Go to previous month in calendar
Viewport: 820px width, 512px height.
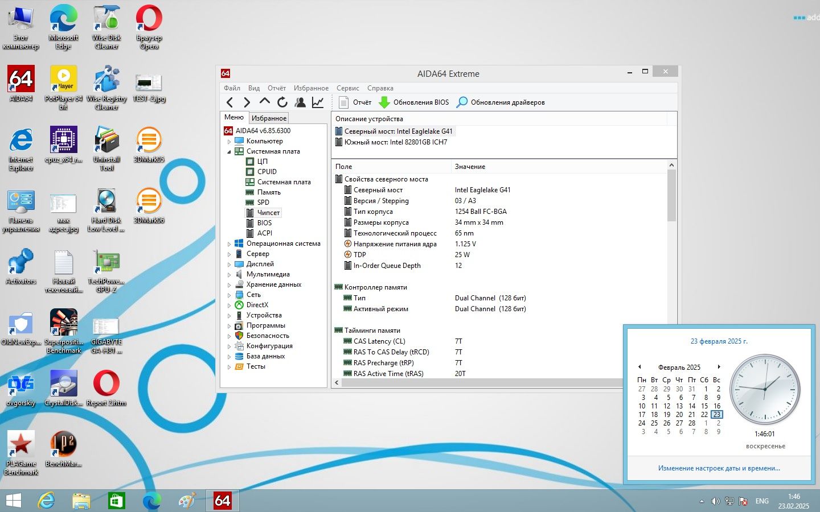[x=639, y=367]
